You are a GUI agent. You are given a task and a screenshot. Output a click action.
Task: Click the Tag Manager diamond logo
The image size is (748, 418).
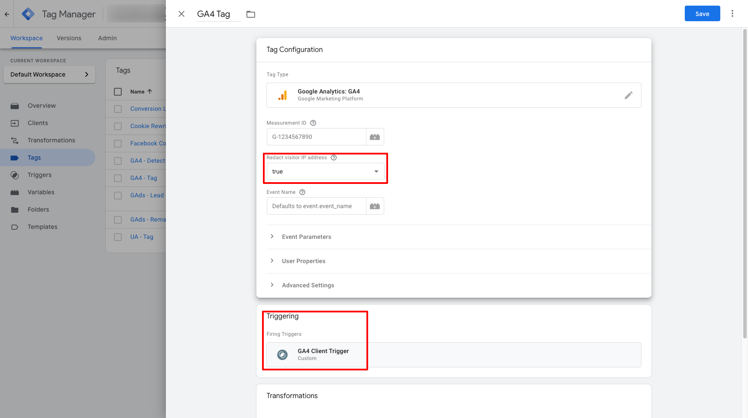(x=27, y=13)
